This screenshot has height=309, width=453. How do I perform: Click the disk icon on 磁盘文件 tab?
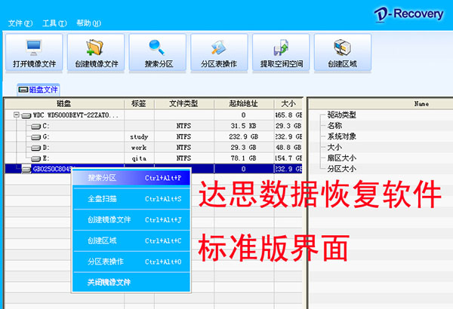click(x=23, y=90)
